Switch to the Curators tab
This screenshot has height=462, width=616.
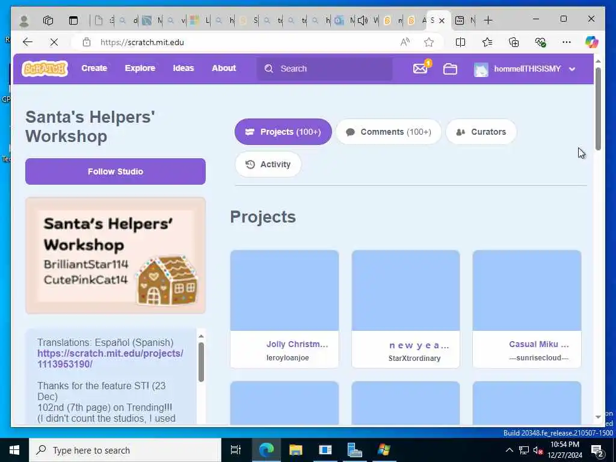[x=481, y=132]
